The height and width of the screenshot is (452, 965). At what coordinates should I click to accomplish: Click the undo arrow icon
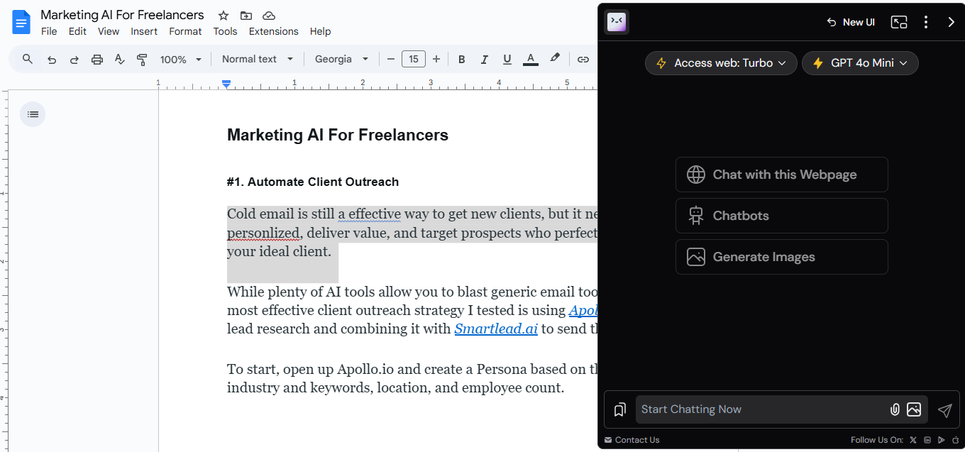click(52, 60)
